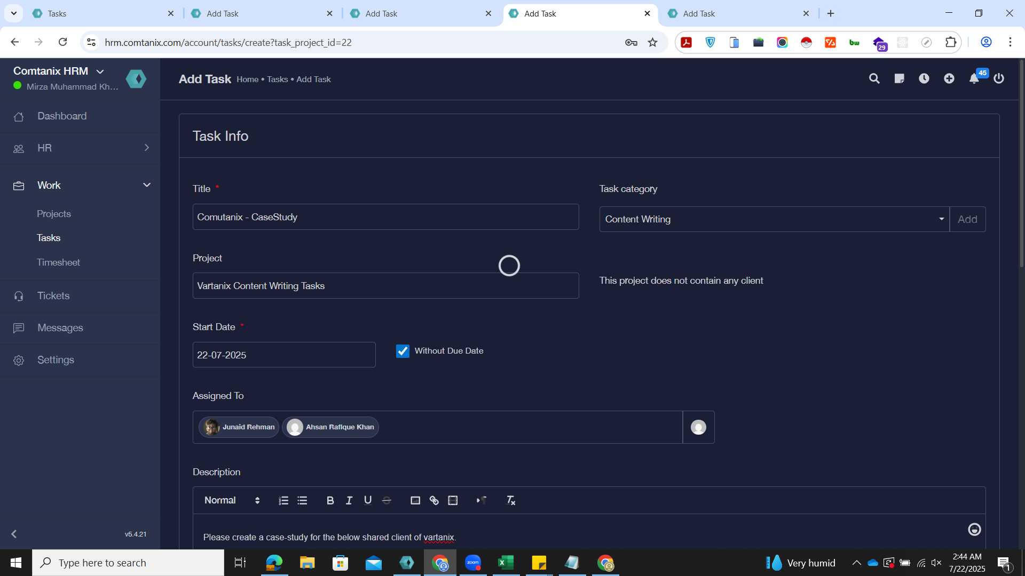1025x576 pixels.
Task: Bookmark this page with star icon
Action: click(652, 42)
